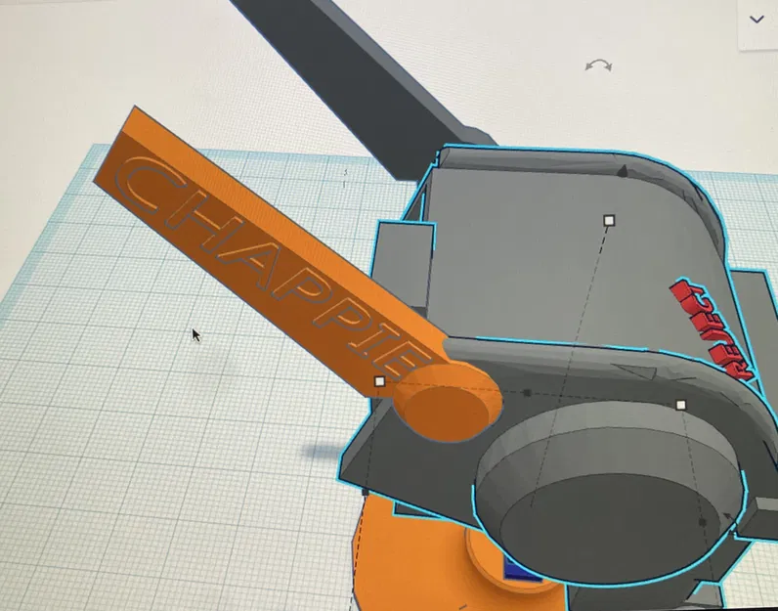Select the red REJECT text object
Screen dimensions: 778x611
713,331
